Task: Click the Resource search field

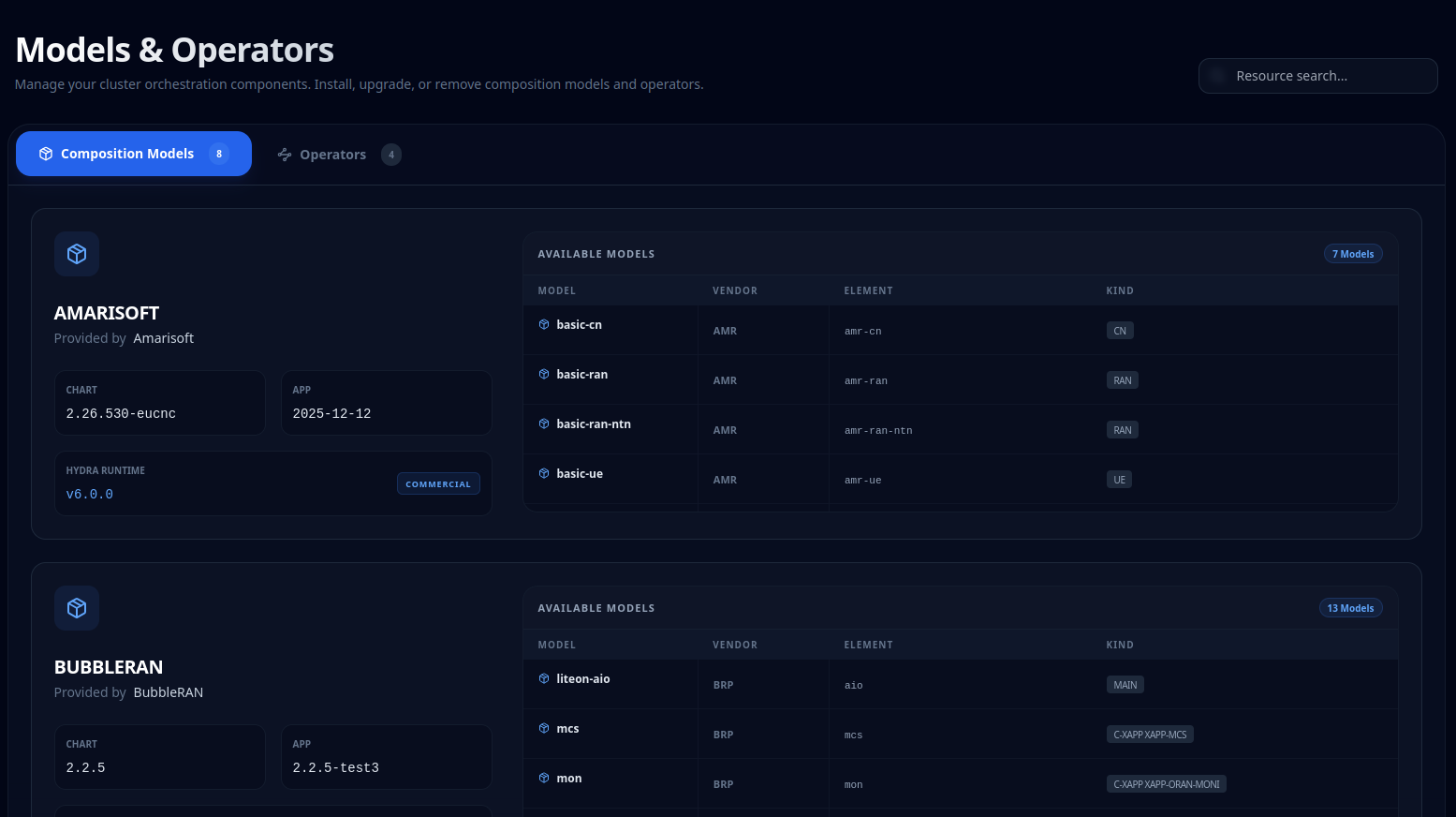Action: coord(1317,76)
